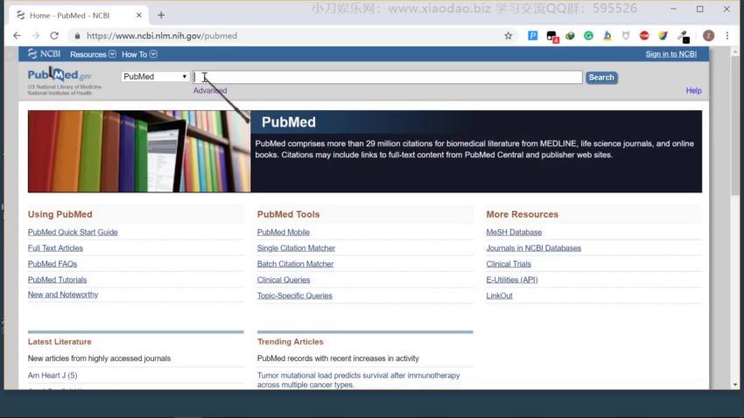Maximize the Chrome window
Screen dimensions: 744x418
tap(700, 9)
